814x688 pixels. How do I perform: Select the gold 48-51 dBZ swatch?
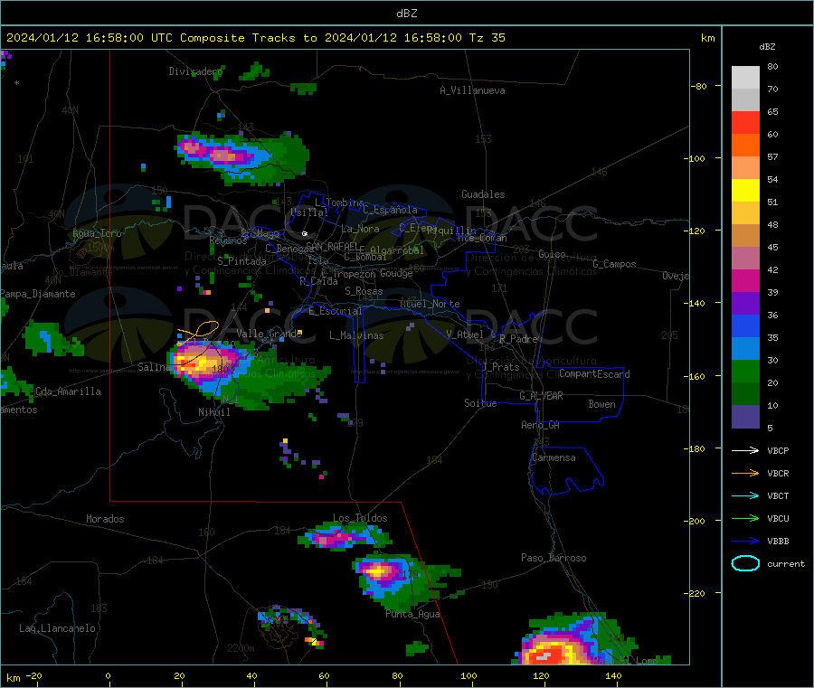tap(745, 212)
